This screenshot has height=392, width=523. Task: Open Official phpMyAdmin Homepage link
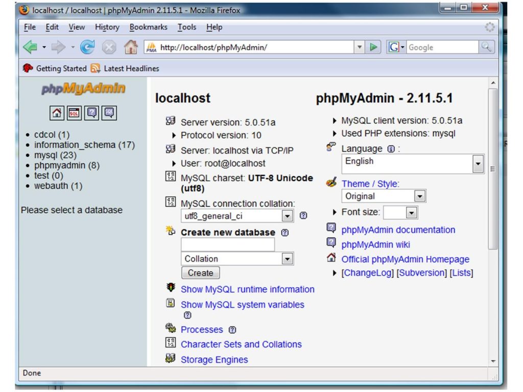point(405,259)
